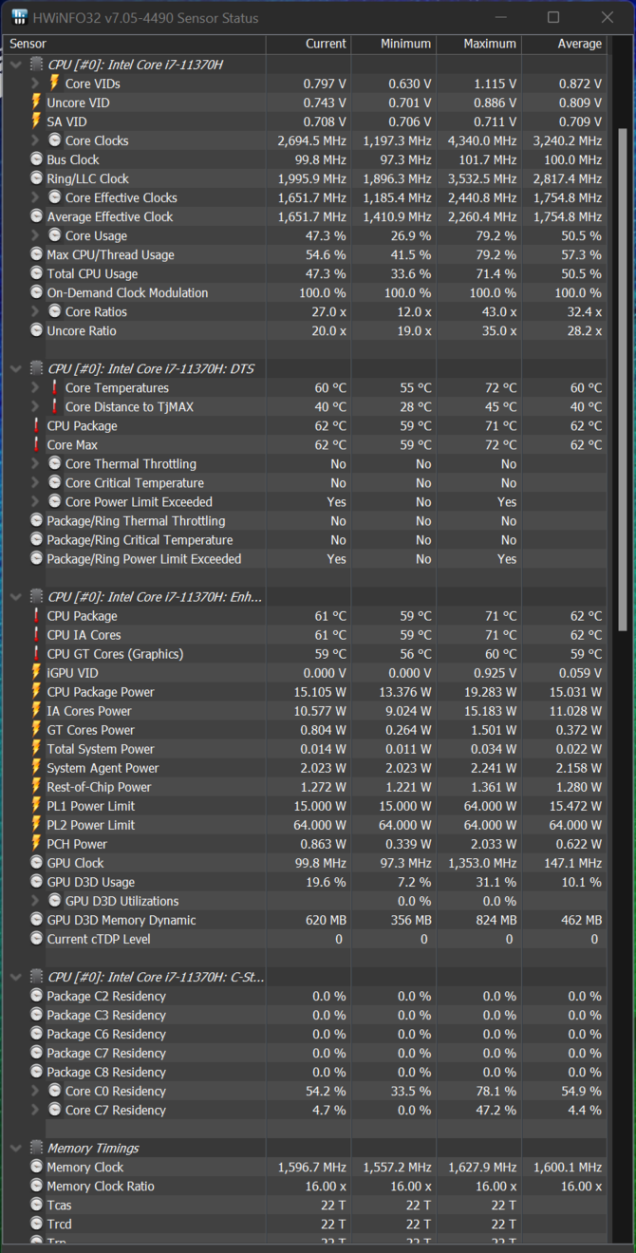The width and height of the screenshot is (636, 1253).
Task: Collapse the Intel Core i7-11370H: Enh... group
Action: 16,596
